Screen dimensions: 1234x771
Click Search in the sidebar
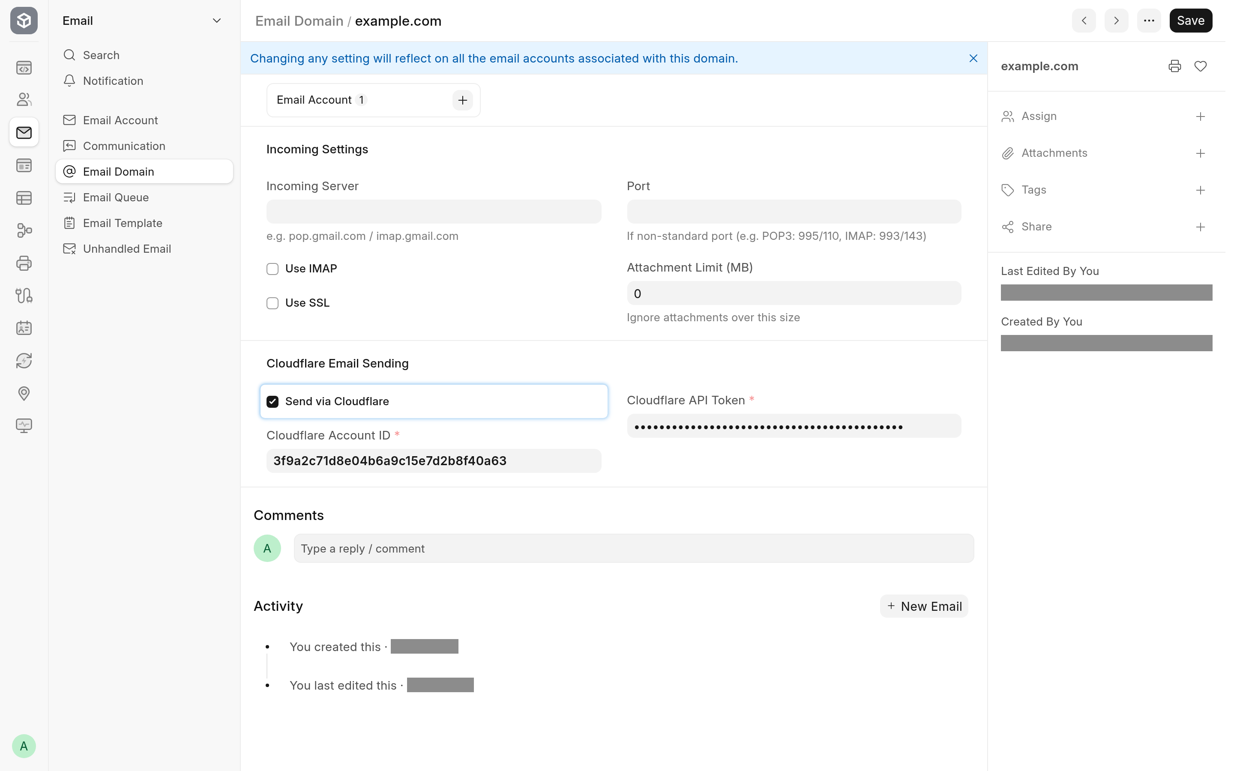[x=144, y=54]
